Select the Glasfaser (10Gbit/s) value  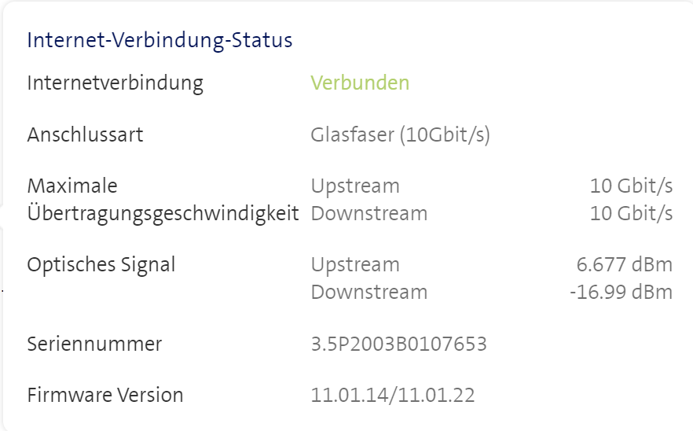coord(400,134)
